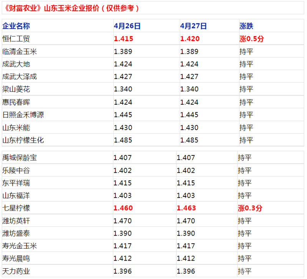The image size is (307, 279).
Task: Select 成武大泽成 company cell
Action: 20,76
